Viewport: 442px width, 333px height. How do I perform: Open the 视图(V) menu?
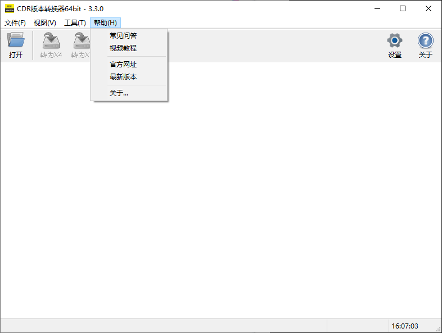(x=45, y=23)
